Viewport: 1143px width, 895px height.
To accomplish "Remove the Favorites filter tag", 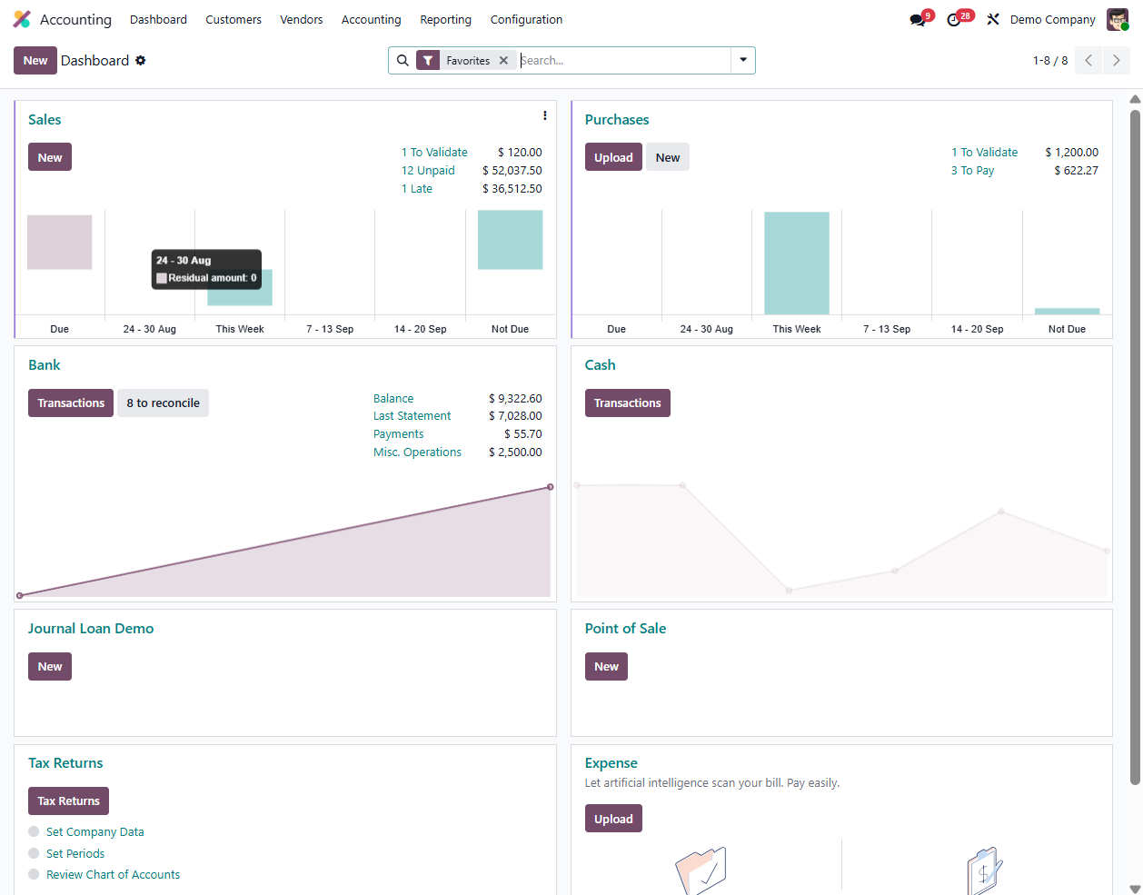I will [503, 61].
